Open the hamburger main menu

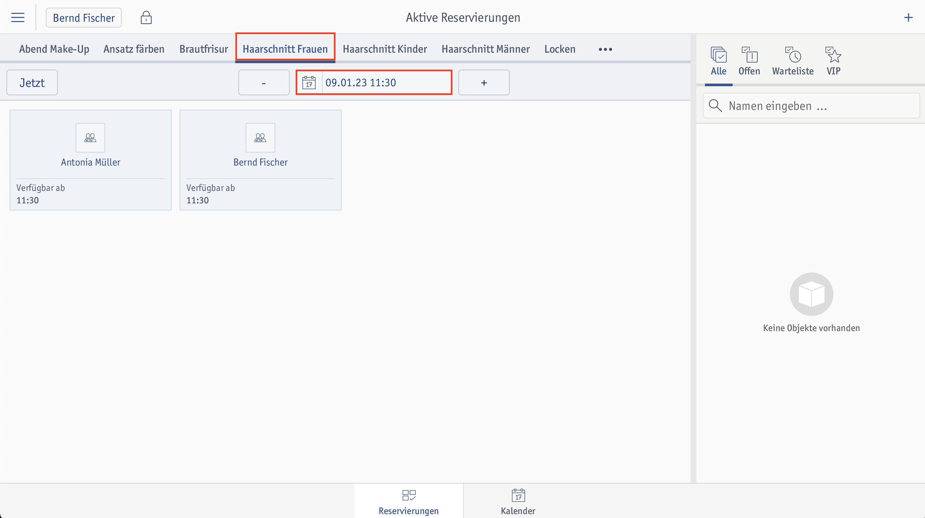point(17,17)
